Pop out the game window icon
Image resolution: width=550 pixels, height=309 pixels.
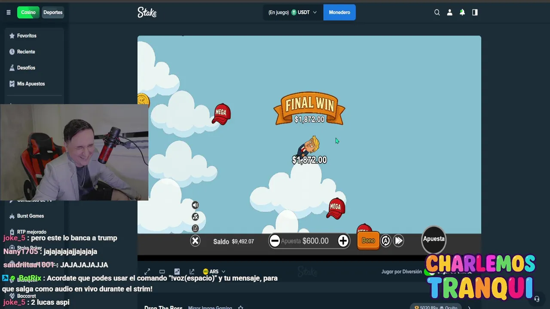pos(192,272)
